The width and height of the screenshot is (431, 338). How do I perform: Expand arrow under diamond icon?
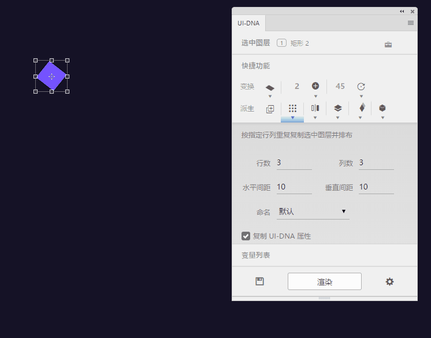361,118
